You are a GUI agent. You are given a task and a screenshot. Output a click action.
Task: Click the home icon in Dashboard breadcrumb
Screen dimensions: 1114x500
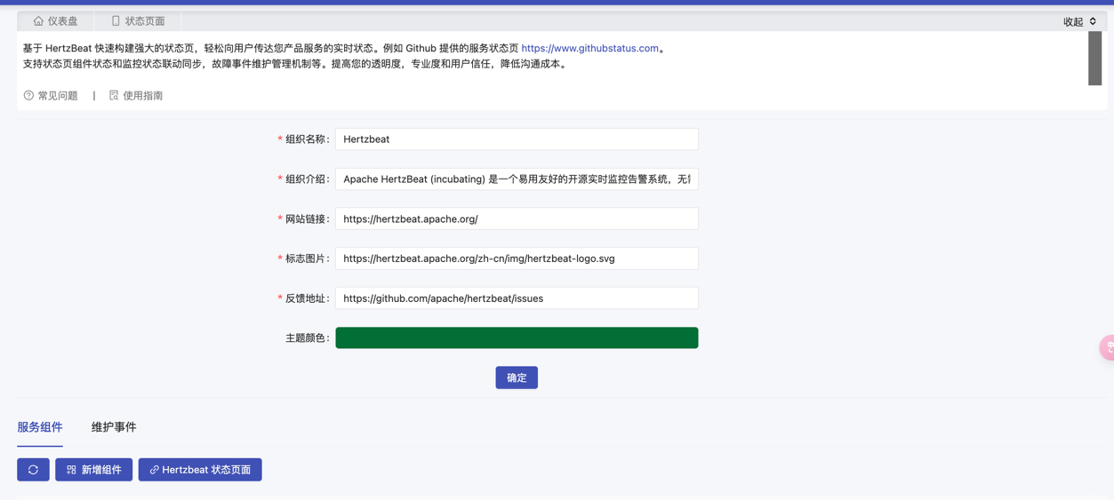click(x=38, y=20)
